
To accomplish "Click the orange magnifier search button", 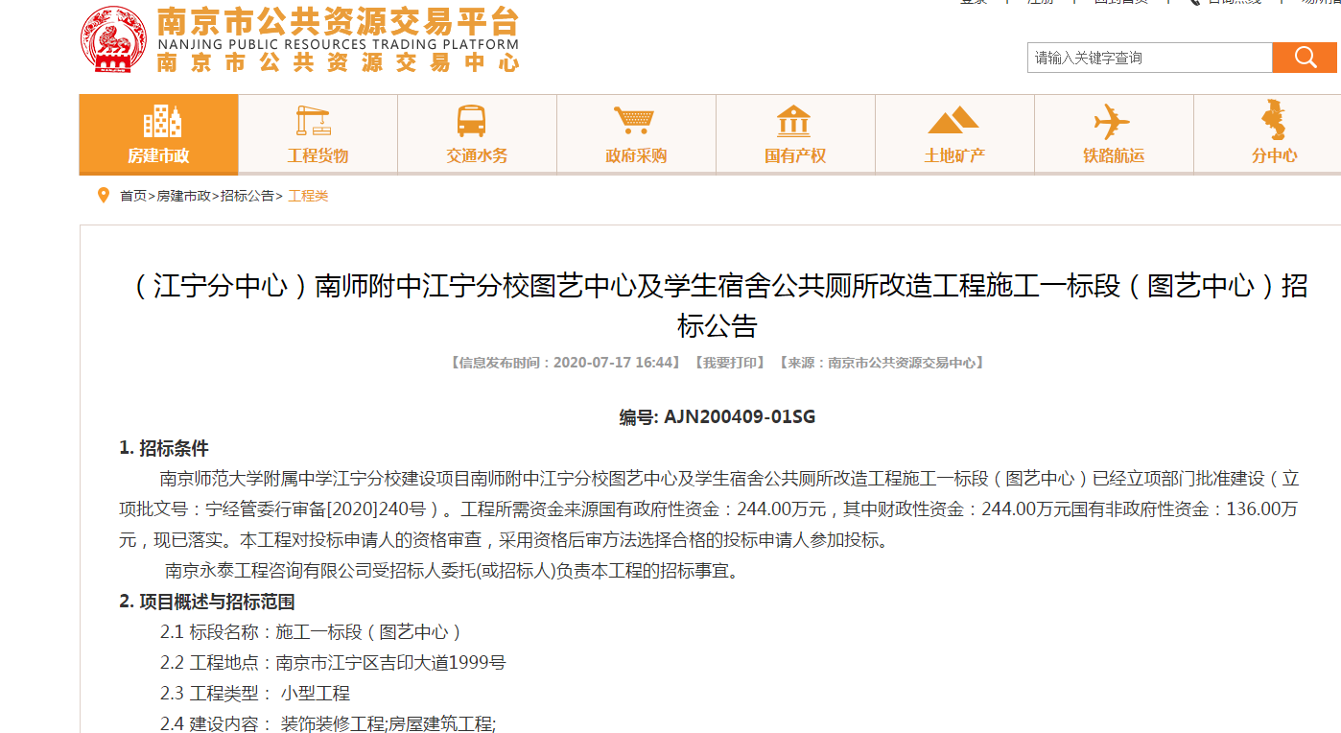I will 1305,58.
